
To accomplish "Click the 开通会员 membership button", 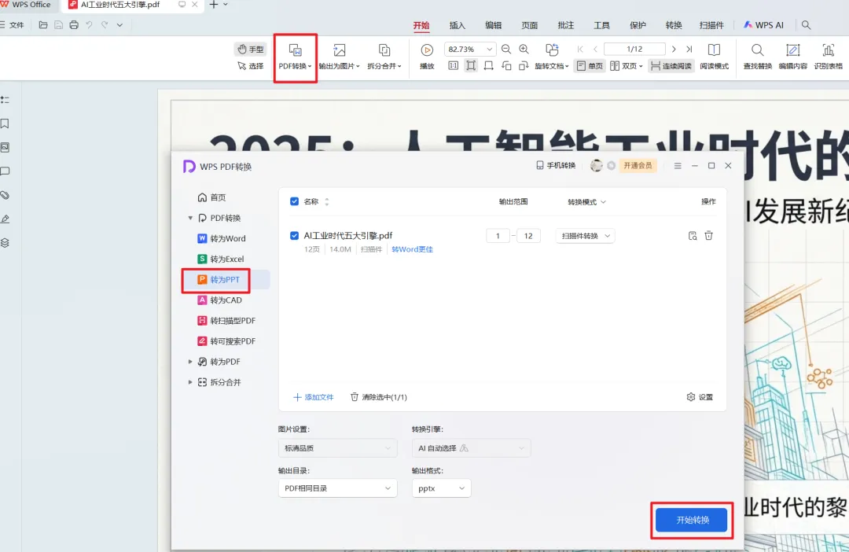I will 638,165.
